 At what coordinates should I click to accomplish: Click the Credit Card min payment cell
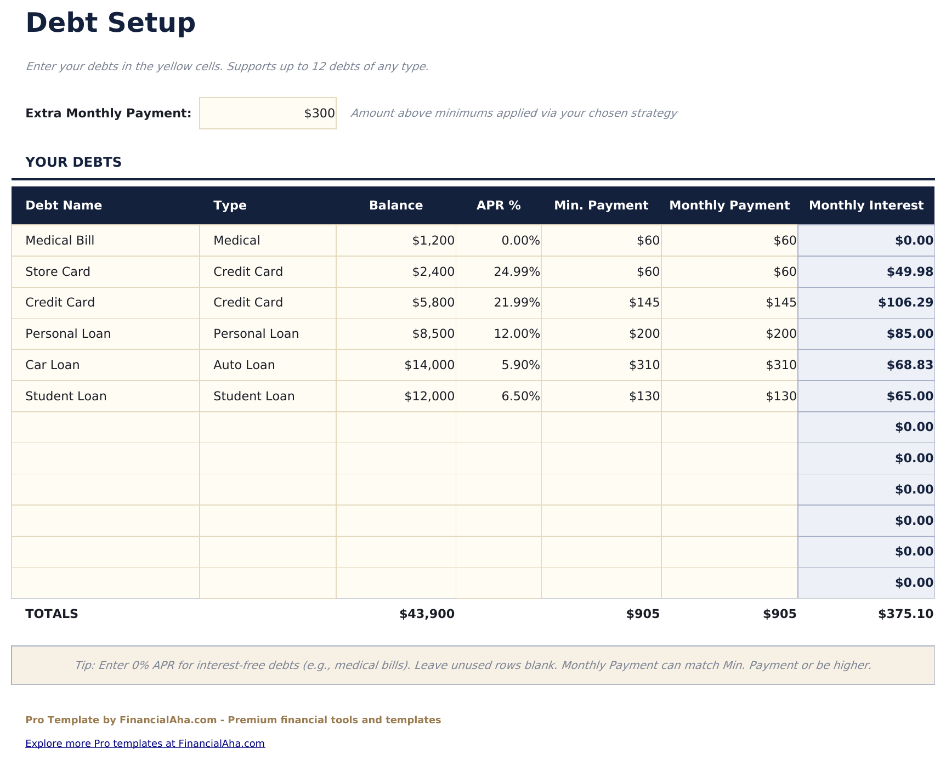pos(601,302)
